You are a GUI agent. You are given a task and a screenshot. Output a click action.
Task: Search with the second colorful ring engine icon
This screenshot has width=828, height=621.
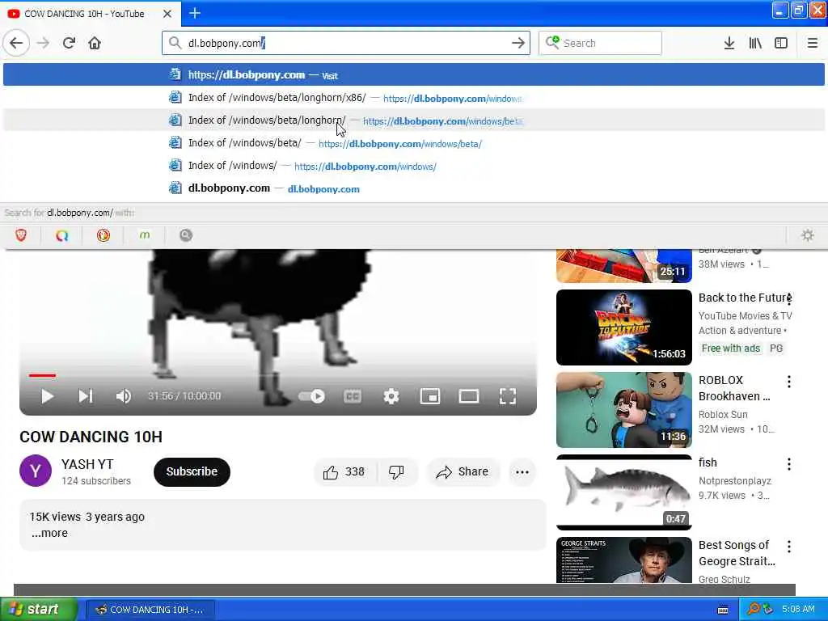61,235
